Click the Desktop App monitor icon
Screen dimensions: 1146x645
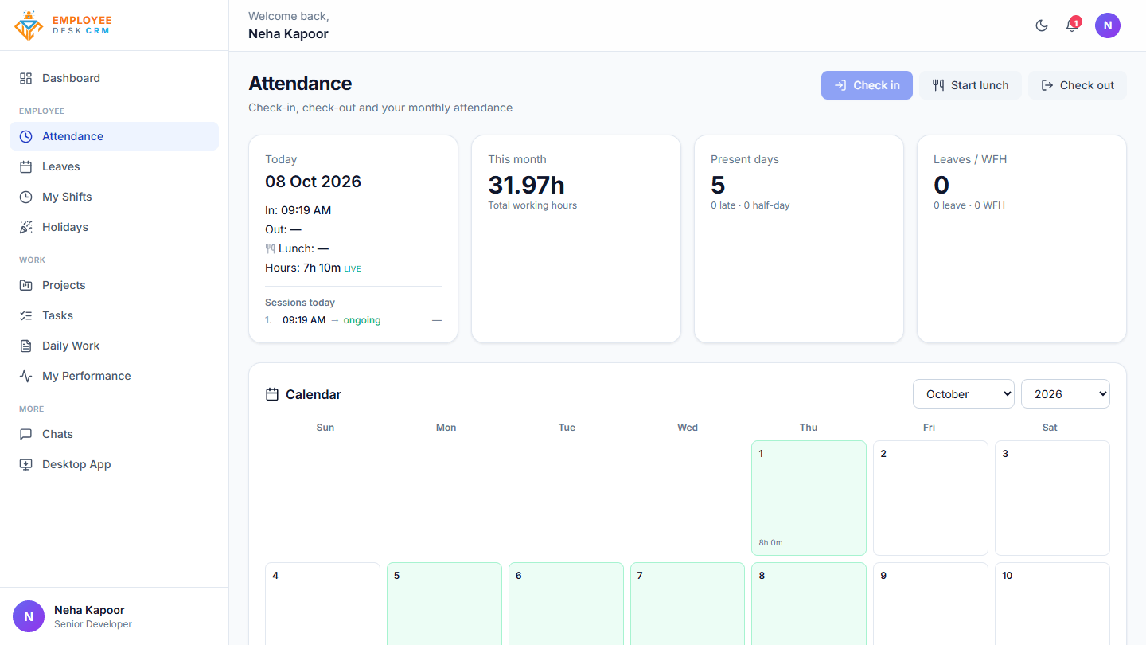pos(26,464)
